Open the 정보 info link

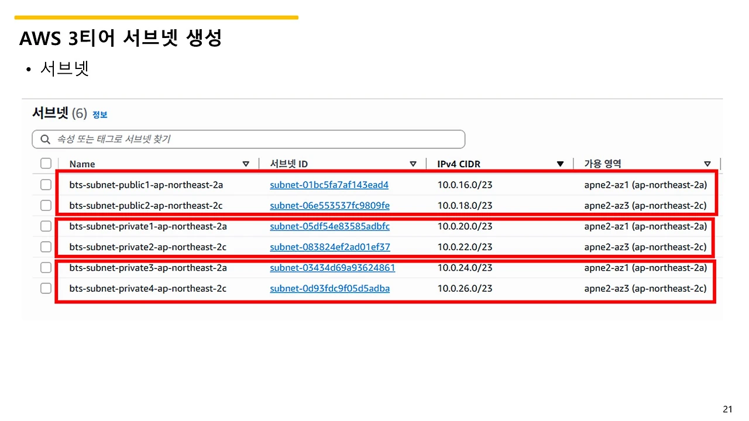click(x=100, y=115)
